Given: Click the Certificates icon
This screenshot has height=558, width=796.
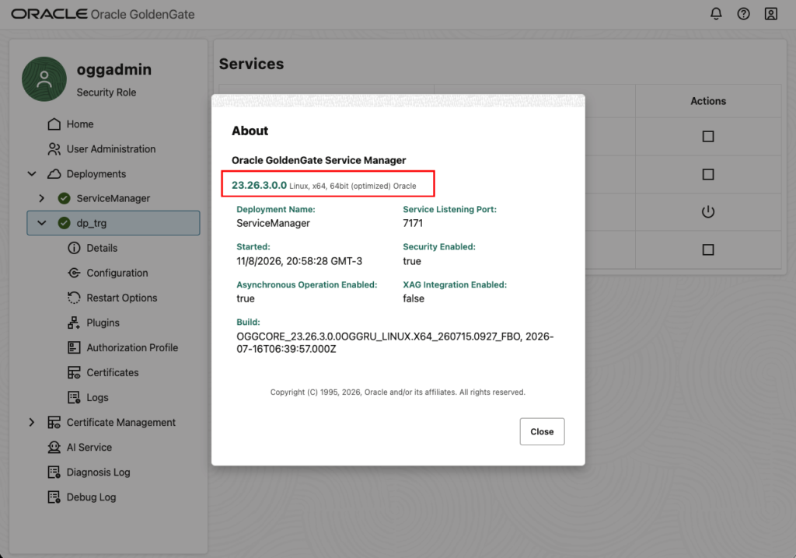Looking at the screenshot, I should pyautogui.click(x=74, y=372).
